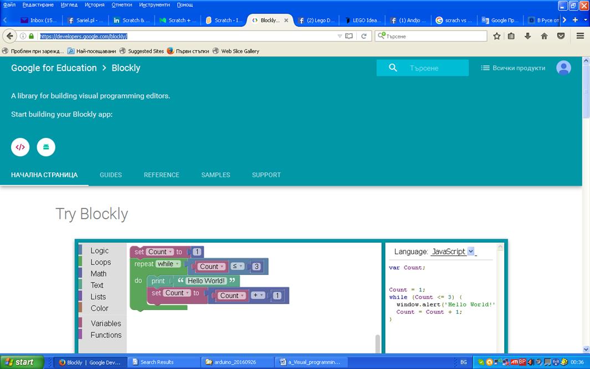This screenshot has width=590, height=369.
Task: Switch to the GUIDES tab
Action: point(110,175)
